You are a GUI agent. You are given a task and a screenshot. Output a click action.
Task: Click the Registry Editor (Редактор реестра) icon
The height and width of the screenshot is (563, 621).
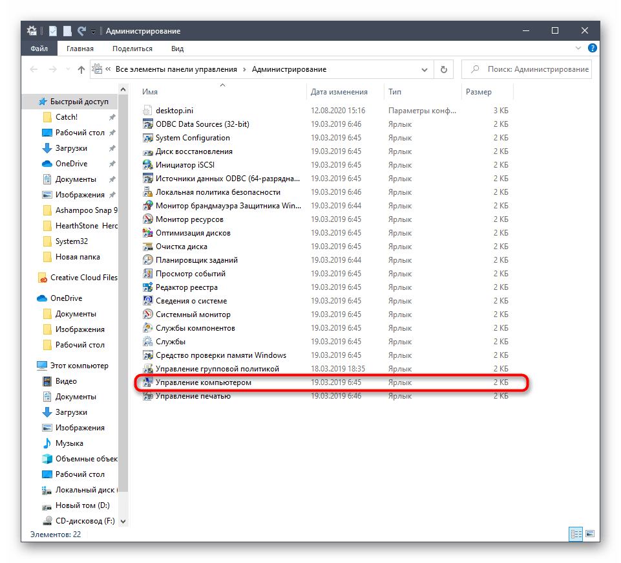[148, 287]
